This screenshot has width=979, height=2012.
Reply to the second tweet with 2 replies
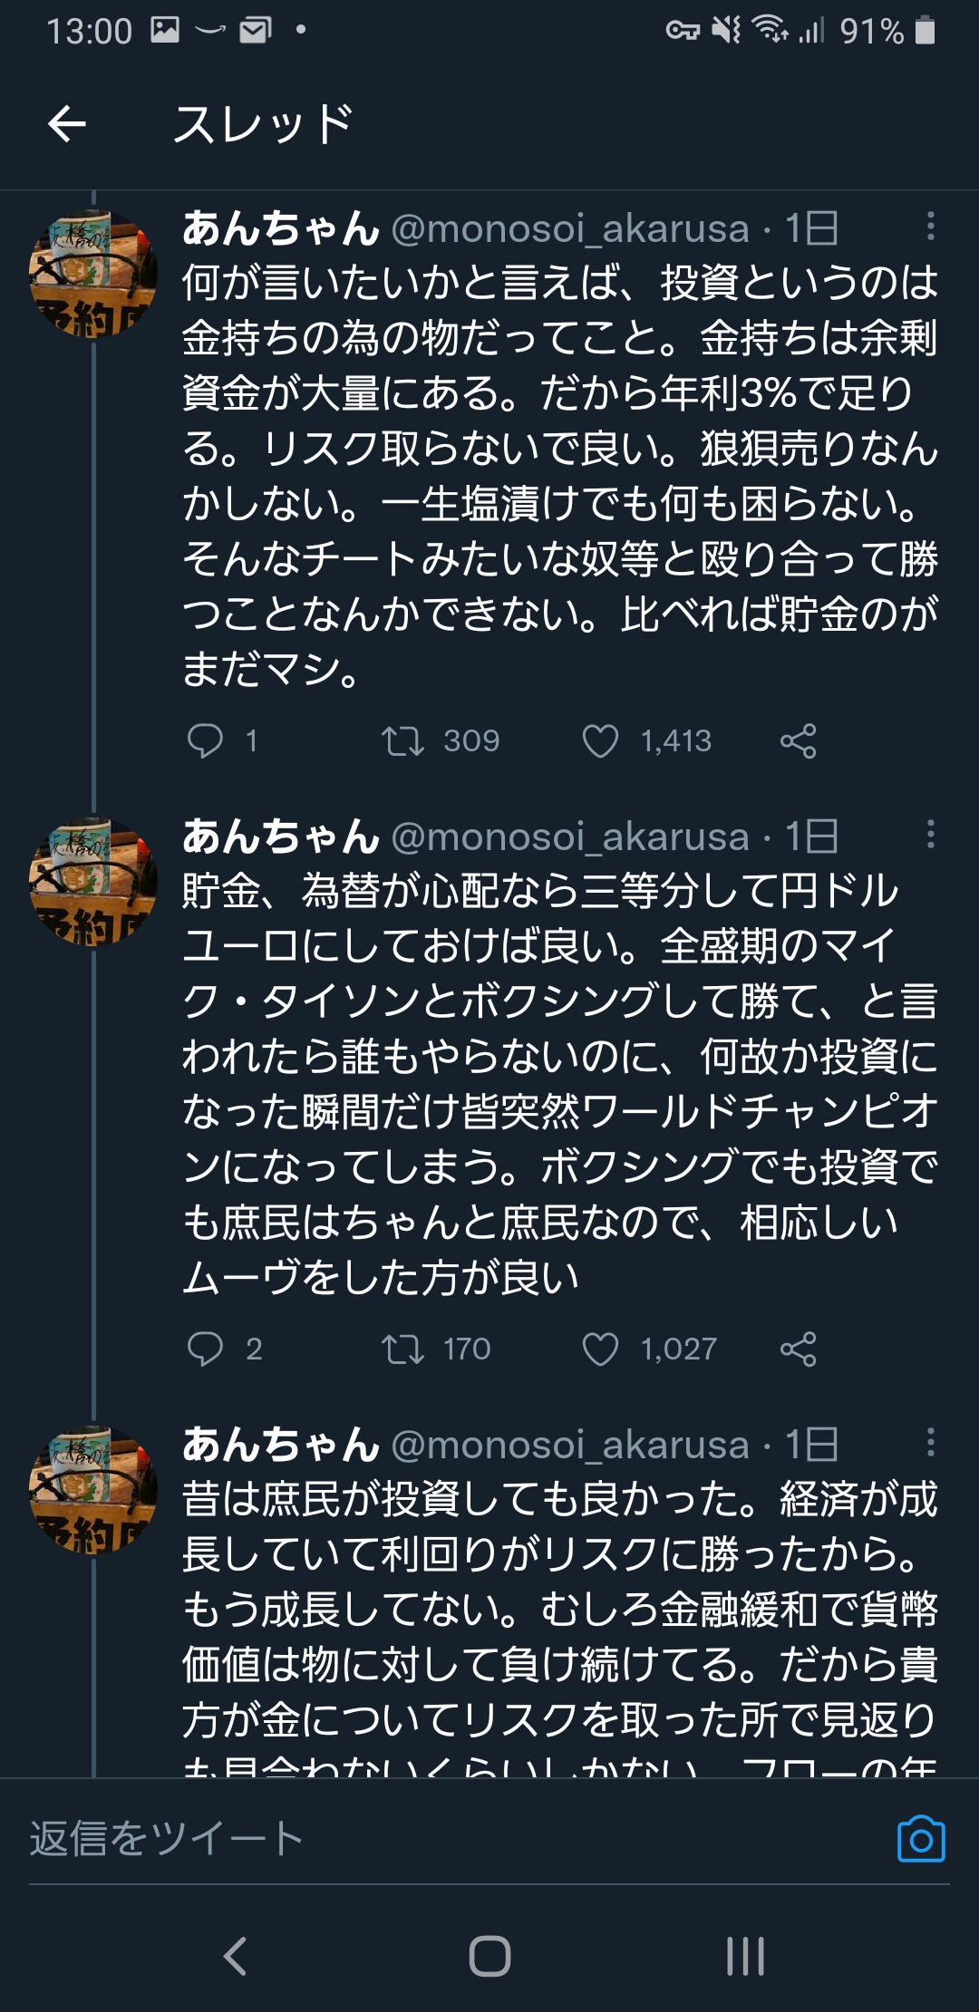[205, 1349]
